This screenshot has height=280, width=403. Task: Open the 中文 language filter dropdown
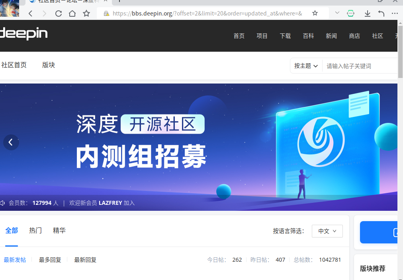pyautogui.click(x=327, y=231)
